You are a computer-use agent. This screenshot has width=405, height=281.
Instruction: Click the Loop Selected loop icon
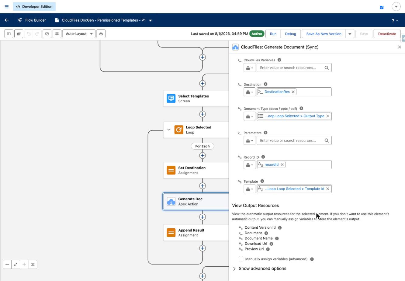coord(179,130)
